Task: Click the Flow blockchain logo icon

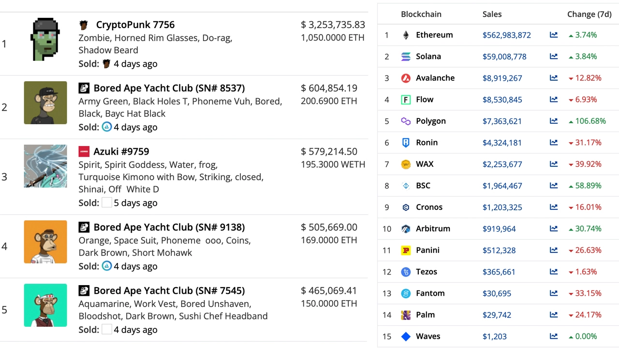Action: point(406,100)
